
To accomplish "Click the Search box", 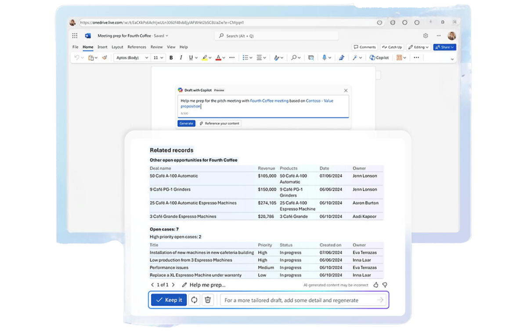I will [x=277, y=36].
